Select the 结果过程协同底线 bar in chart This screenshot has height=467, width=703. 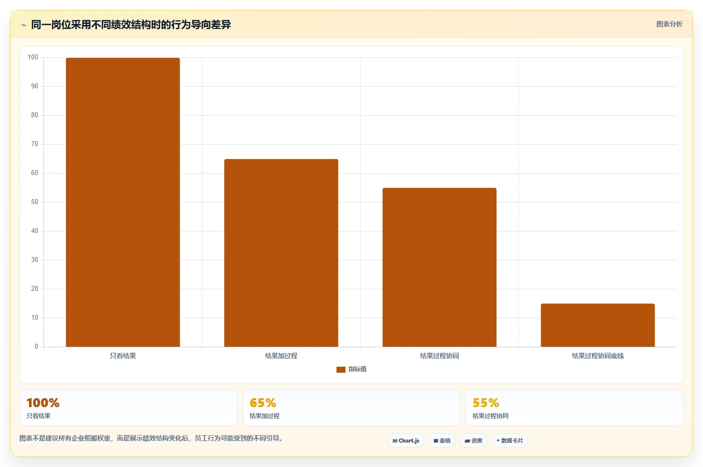click(598, 325)
